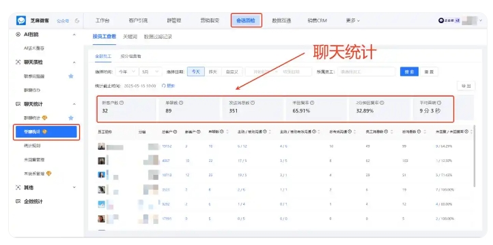Click the 重置 button
The height and width of the screenshot is (245, 493).
429,71
